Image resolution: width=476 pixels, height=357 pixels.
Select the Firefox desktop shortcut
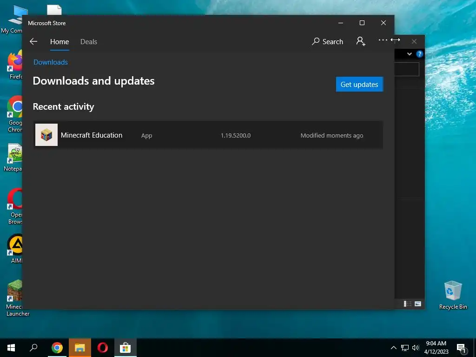click(x=14, y=65)
